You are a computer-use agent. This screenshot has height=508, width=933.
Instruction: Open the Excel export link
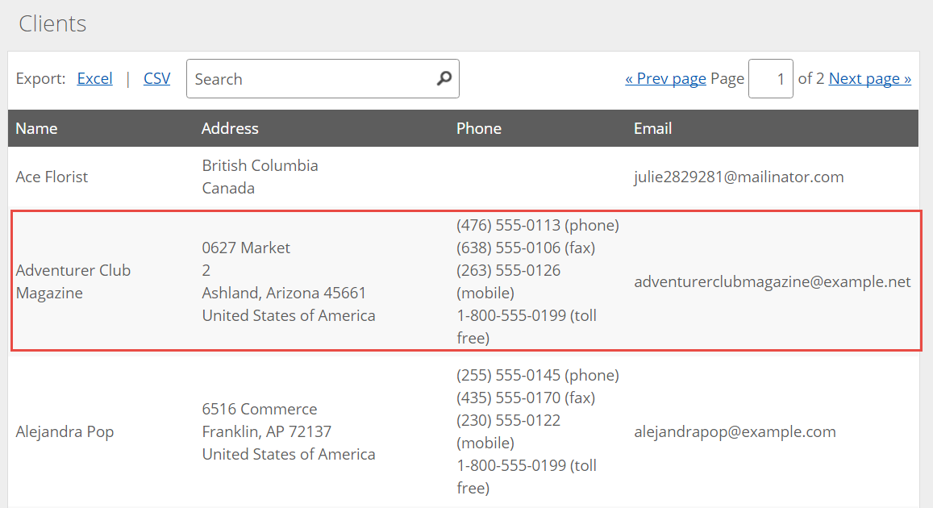[x=94, y=78]
